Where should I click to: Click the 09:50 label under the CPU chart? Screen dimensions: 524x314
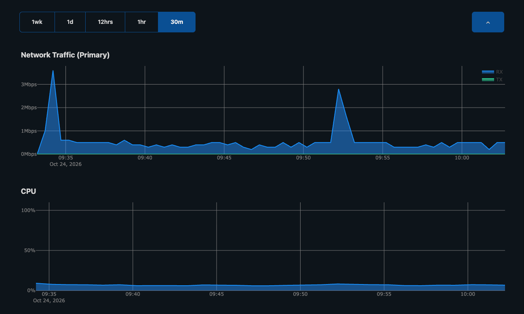(300, 294)
